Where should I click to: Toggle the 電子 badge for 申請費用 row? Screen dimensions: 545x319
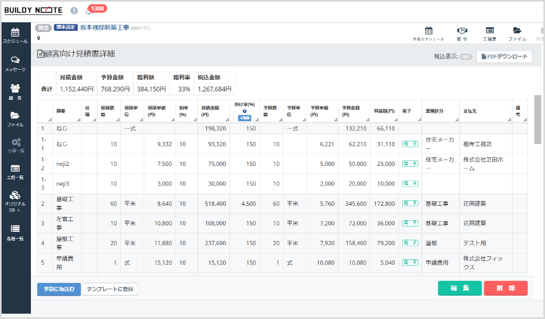click(x=410, y=262)
